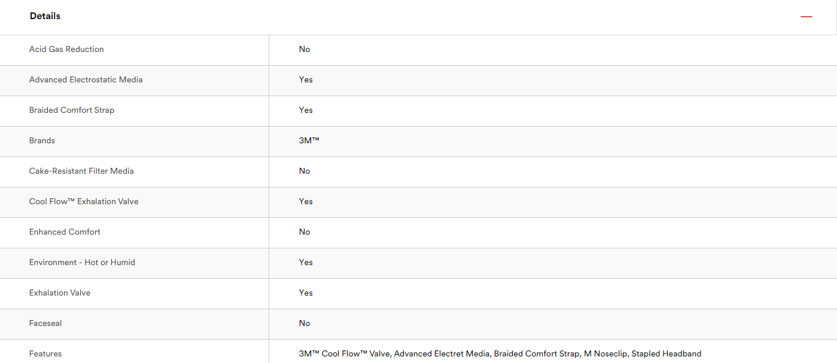837x363 pixels.
Task: Click the Enhanced Comfort label
Action: point(65,232)
